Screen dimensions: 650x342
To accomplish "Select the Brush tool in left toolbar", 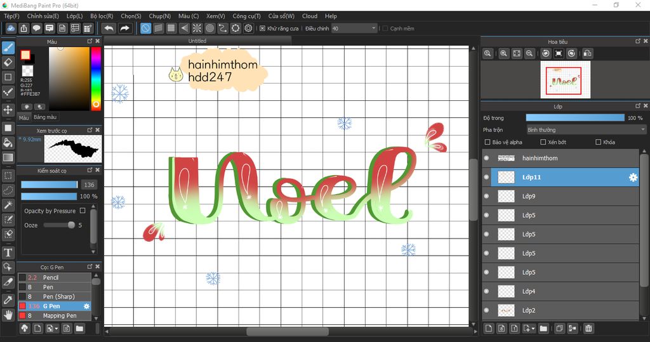I will pos(8,48).
